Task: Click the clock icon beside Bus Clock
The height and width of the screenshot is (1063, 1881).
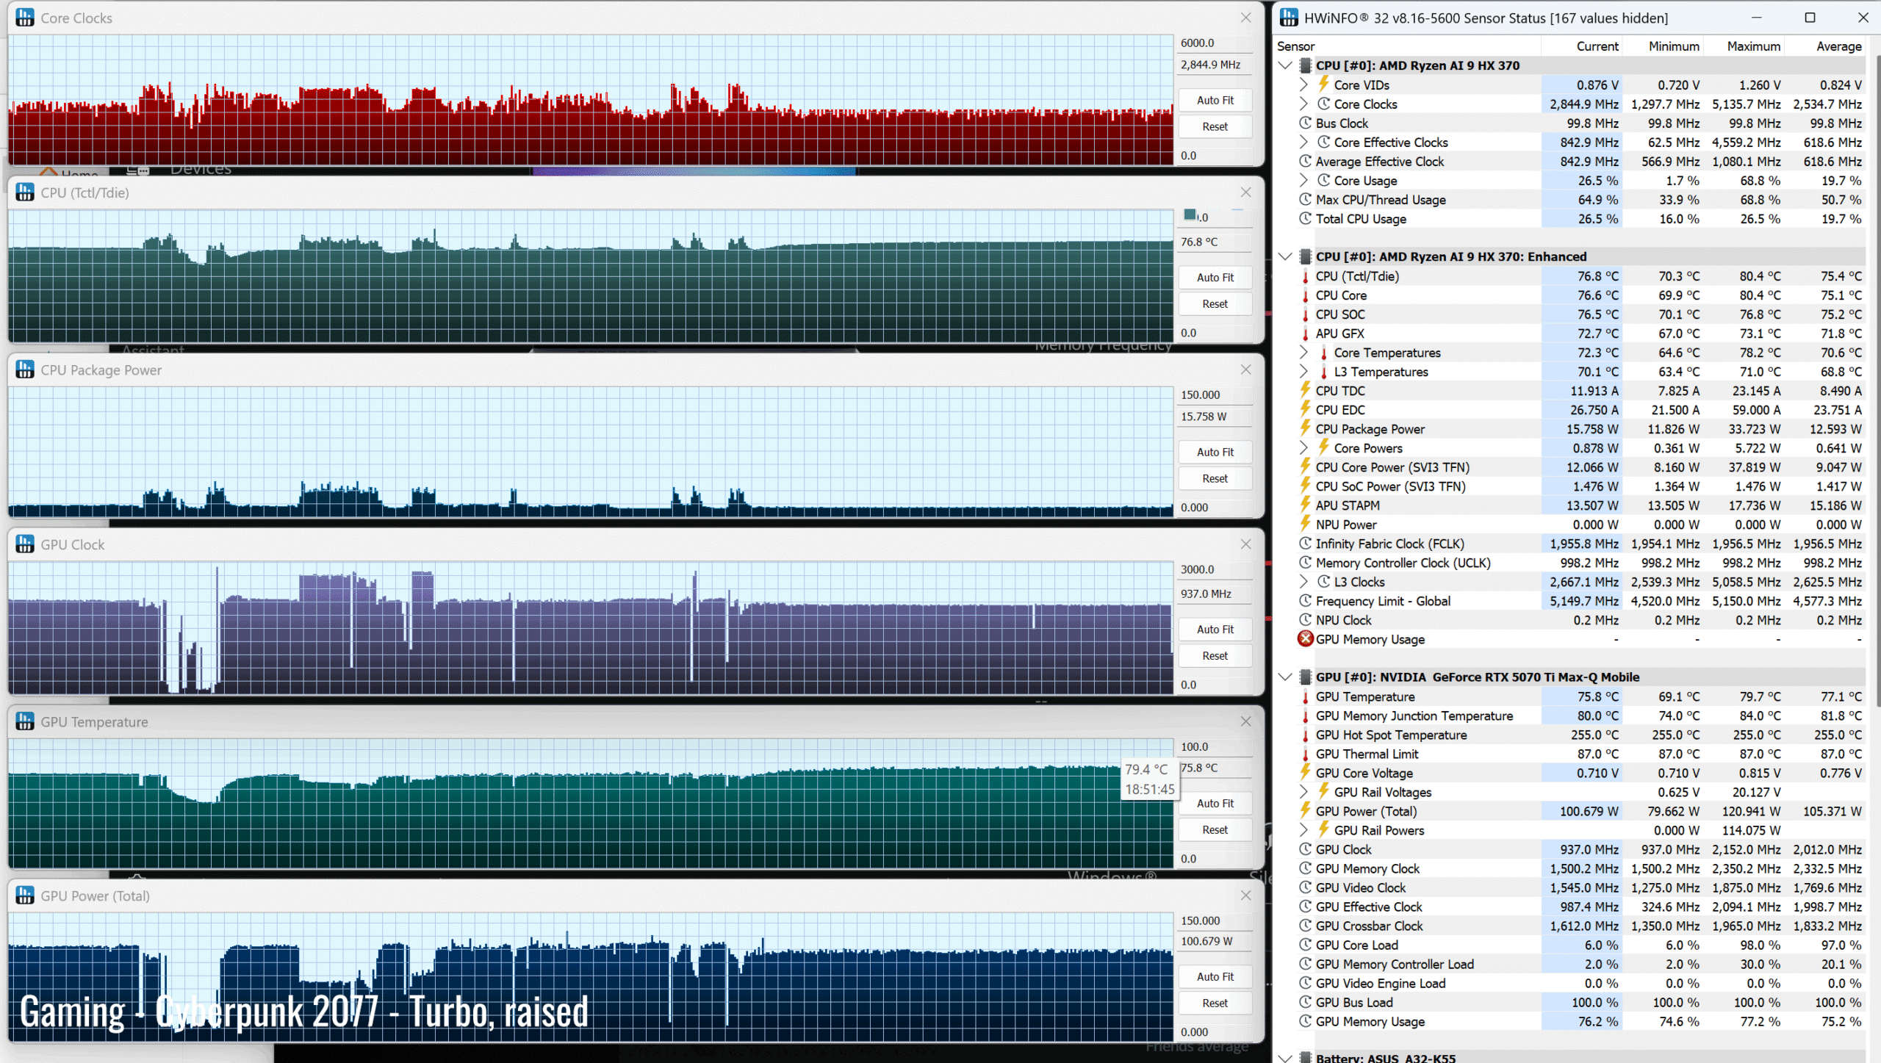Action: tap(1305, 123)
